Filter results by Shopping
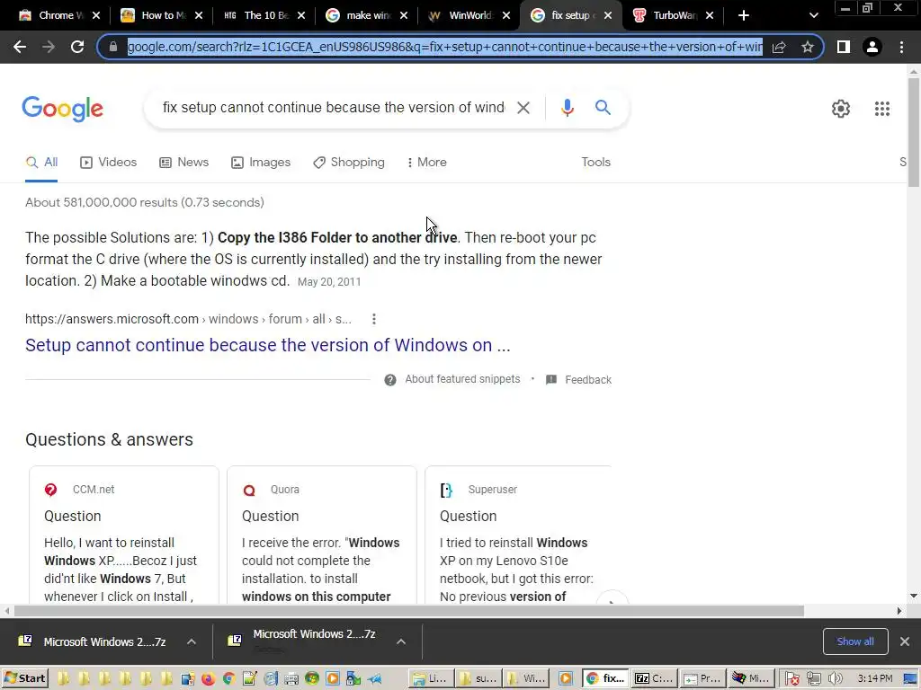 click(349, 163)
